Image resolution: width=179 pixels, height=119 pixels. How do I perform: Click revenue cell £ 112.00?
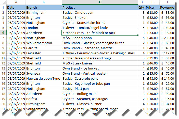[x=167, y=53]
